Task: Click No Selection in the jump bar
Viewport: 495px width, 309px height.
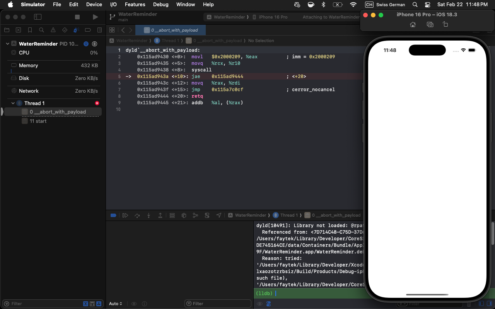Action: 261,41
